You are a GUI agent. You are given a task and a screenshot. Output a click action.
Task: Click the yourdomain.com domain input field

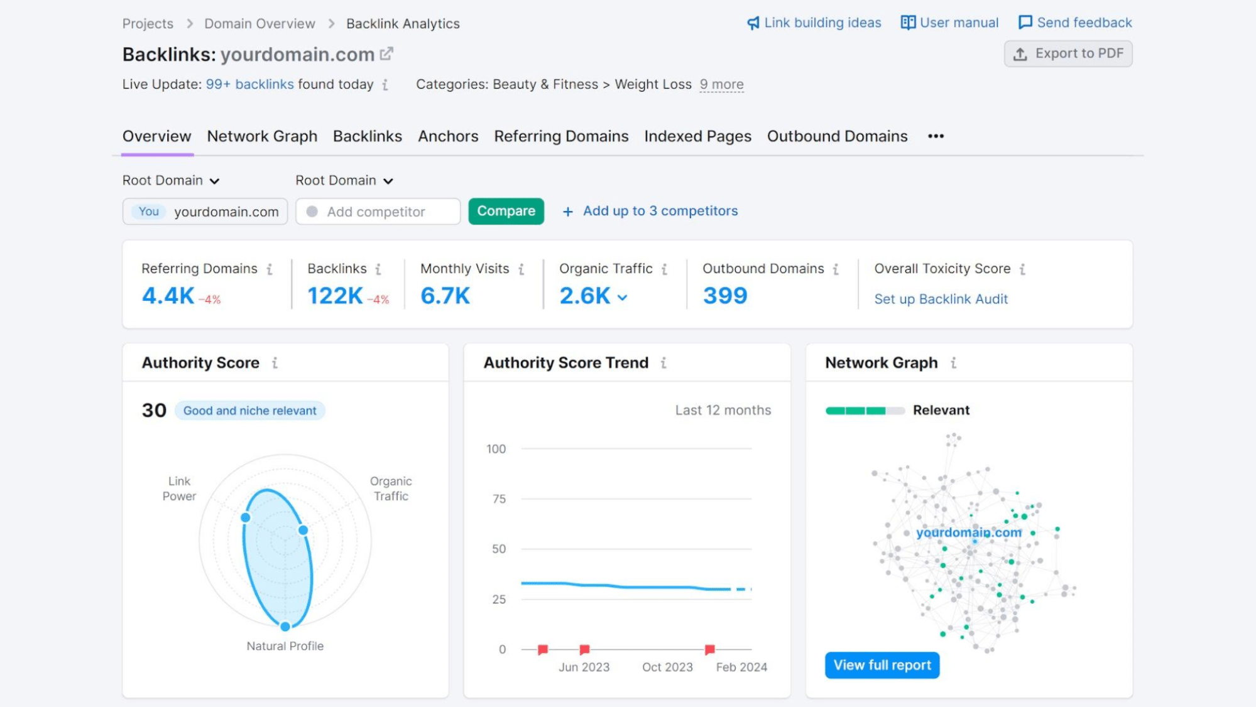point(205,212)
